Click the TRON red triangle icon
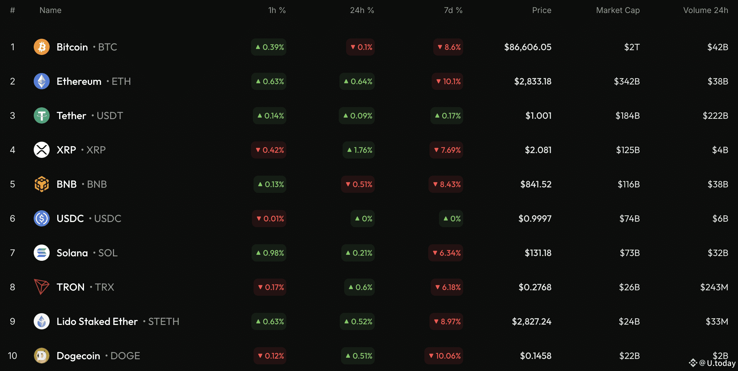 click(x=42, y=287)
